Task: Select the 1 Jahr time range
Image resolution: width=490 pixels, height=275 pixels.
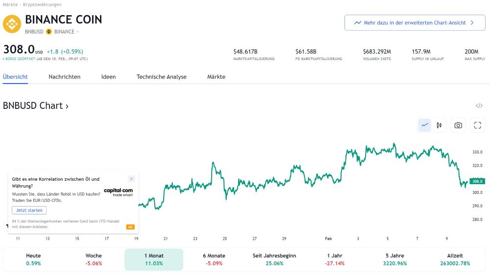Action: tap(335, 259)
